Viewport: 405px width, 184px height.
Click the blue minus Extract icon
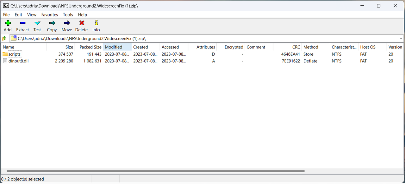point(22,23)
